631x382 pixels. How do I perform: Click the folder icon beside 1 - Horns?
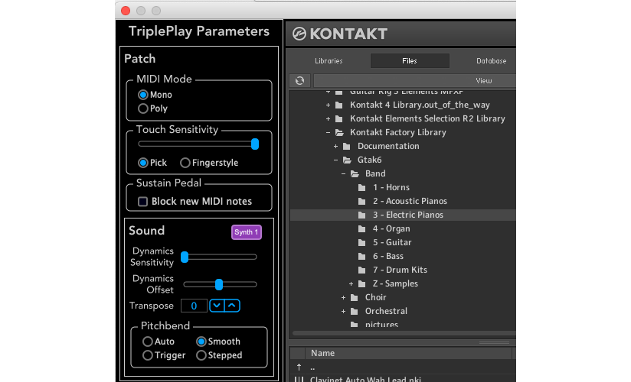pos(361,187)
